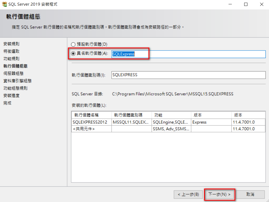
Task: Select 執行個體組態 step in the sidebar
Action: (15, 66)
